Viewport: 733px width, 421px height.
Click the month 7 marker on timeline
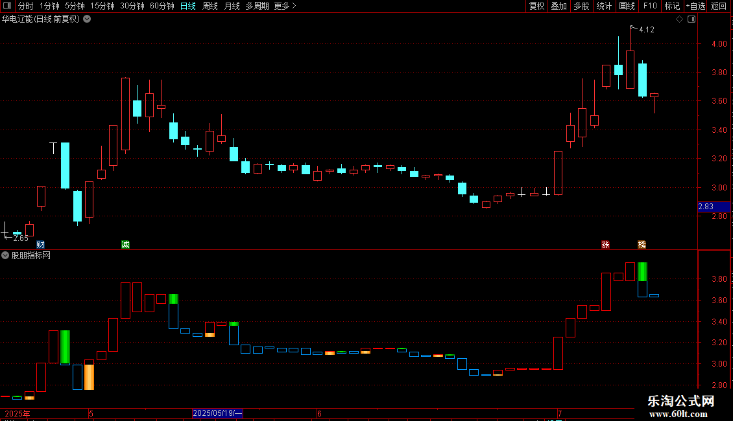coord(560,413)
